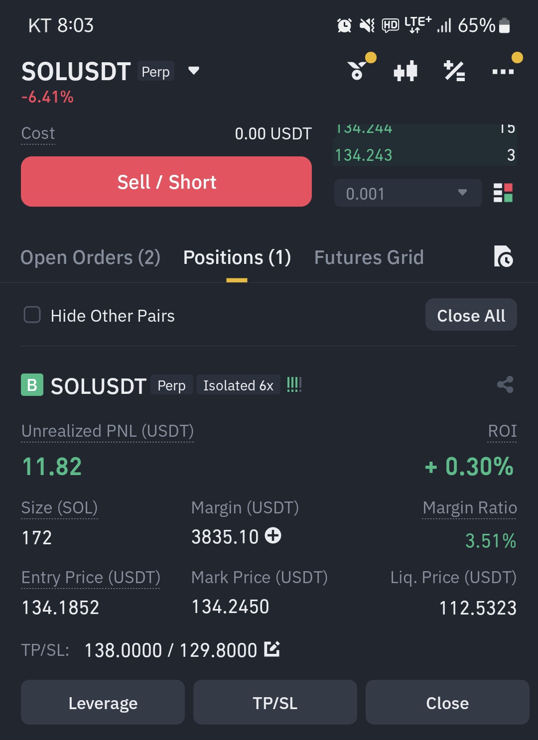Image resolution: width=538 pixels, height=740 pixels.
Task: Click the Isolated 6x margin badge
Action: coord(238,385)
